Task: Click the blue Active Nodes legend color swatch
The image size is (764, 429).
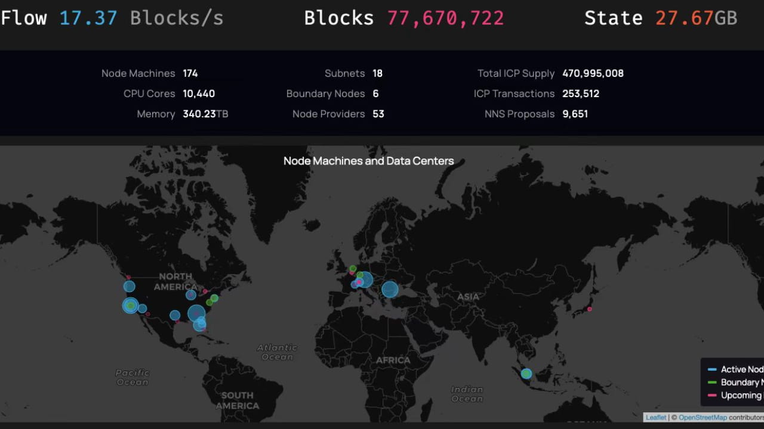Action: pos(713,369)
